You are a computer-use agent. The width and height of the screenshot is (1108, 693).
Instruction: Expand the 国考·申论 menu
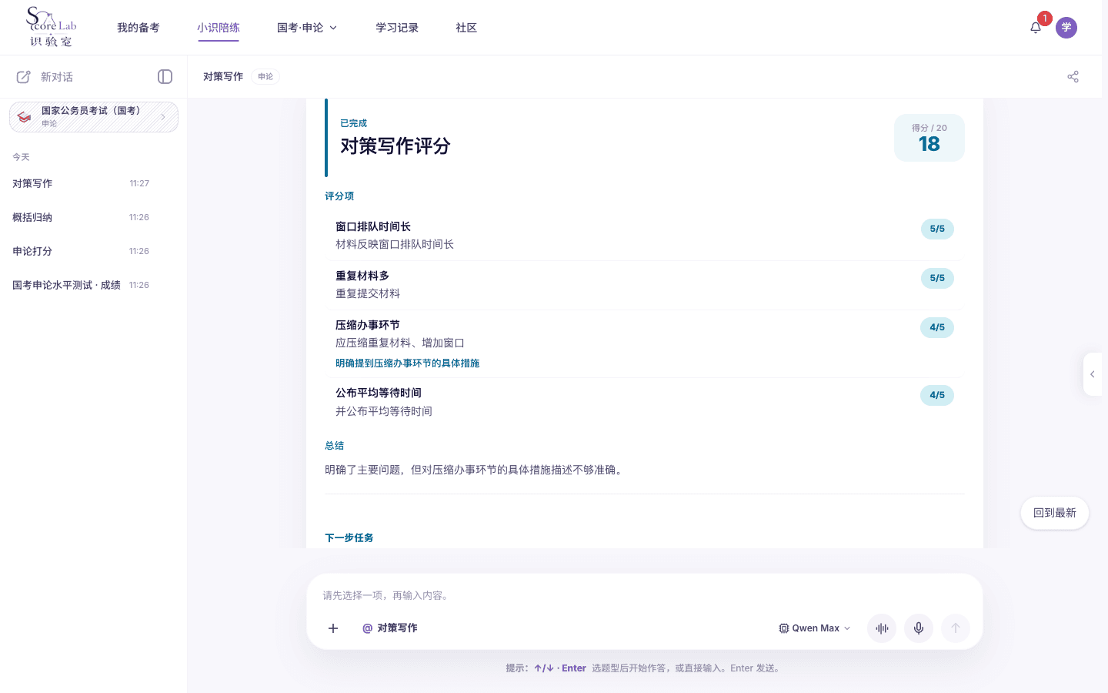(307, 28)
